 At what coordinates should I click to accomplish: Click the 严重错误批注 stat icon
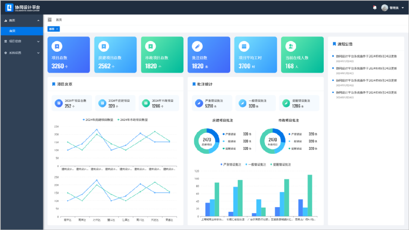coord(199,103)
